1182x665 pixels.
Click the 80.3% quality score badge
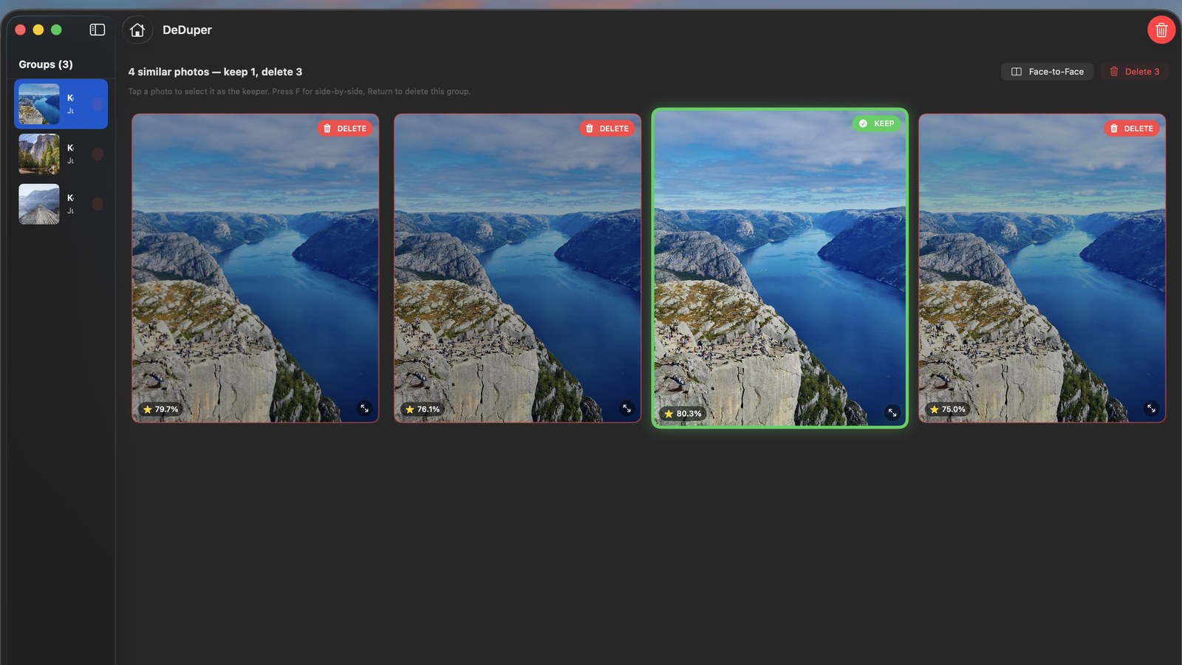[683, 414]
